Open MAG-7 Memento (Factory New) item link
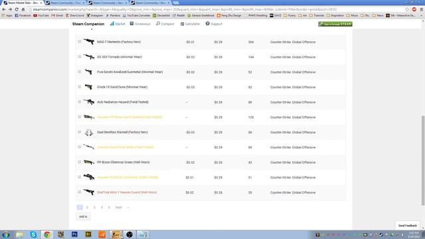The height and width of the screenshot is (239, 425). (x=119, y=42)
